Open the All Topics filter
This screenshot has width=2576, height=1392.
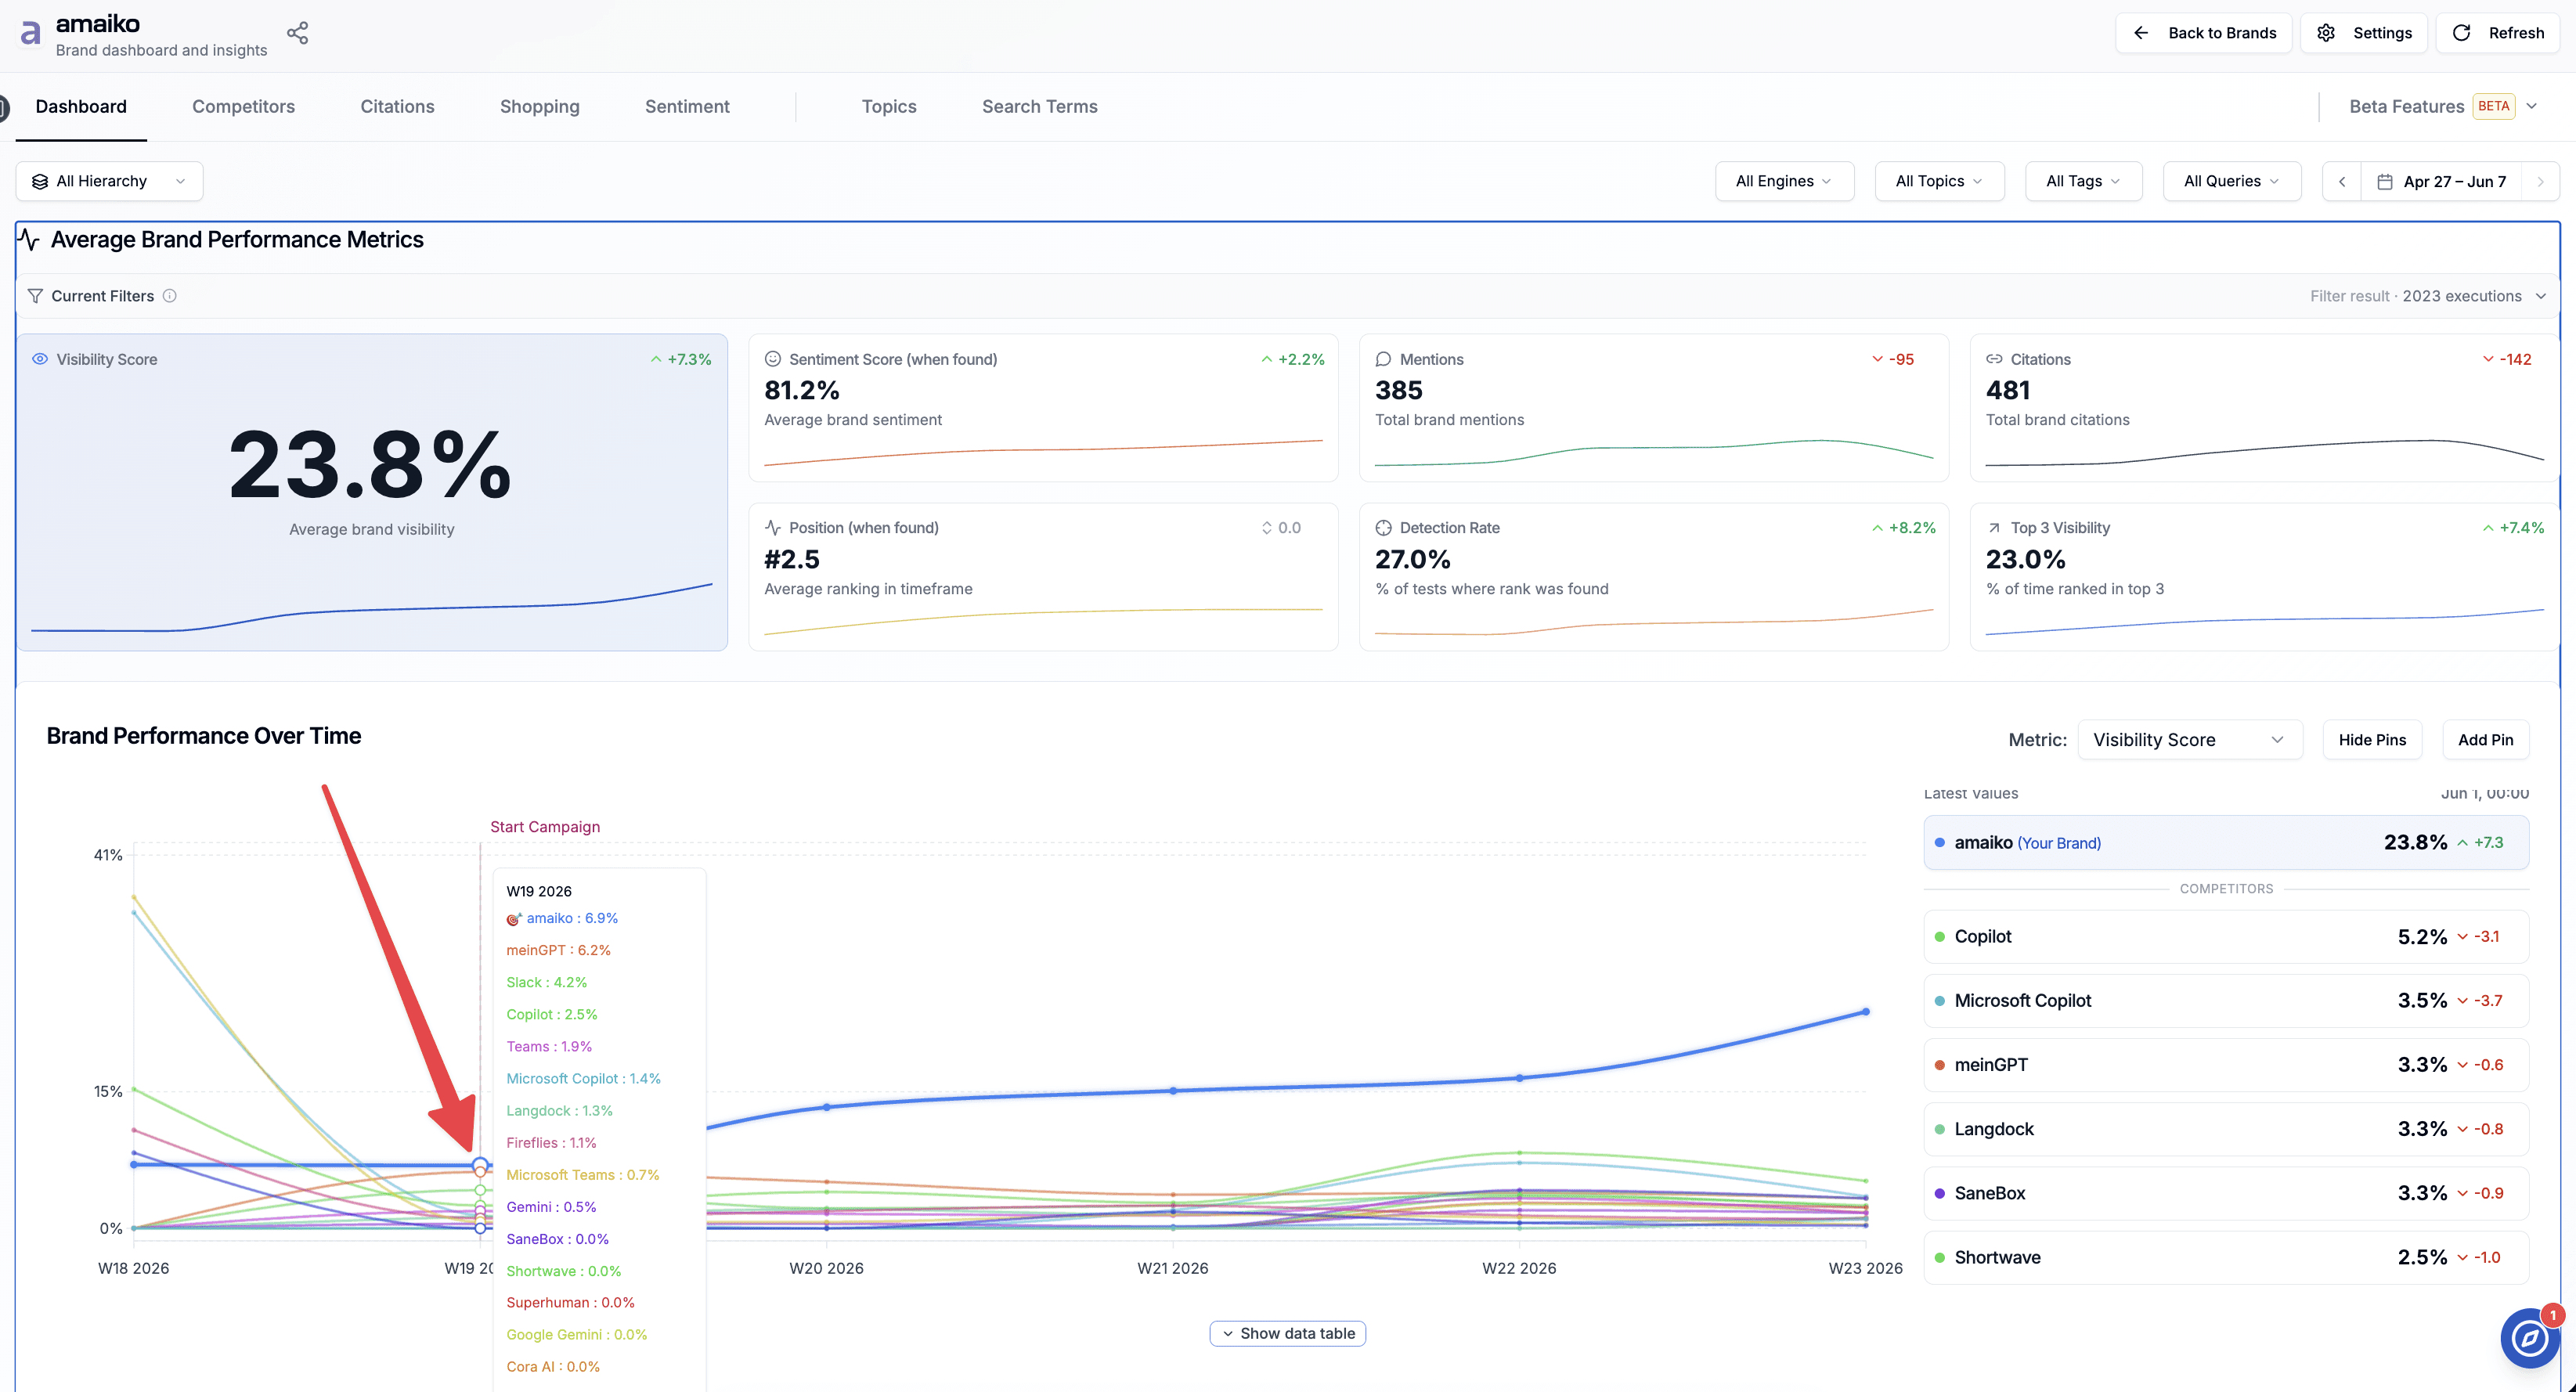click(1939, 181)
